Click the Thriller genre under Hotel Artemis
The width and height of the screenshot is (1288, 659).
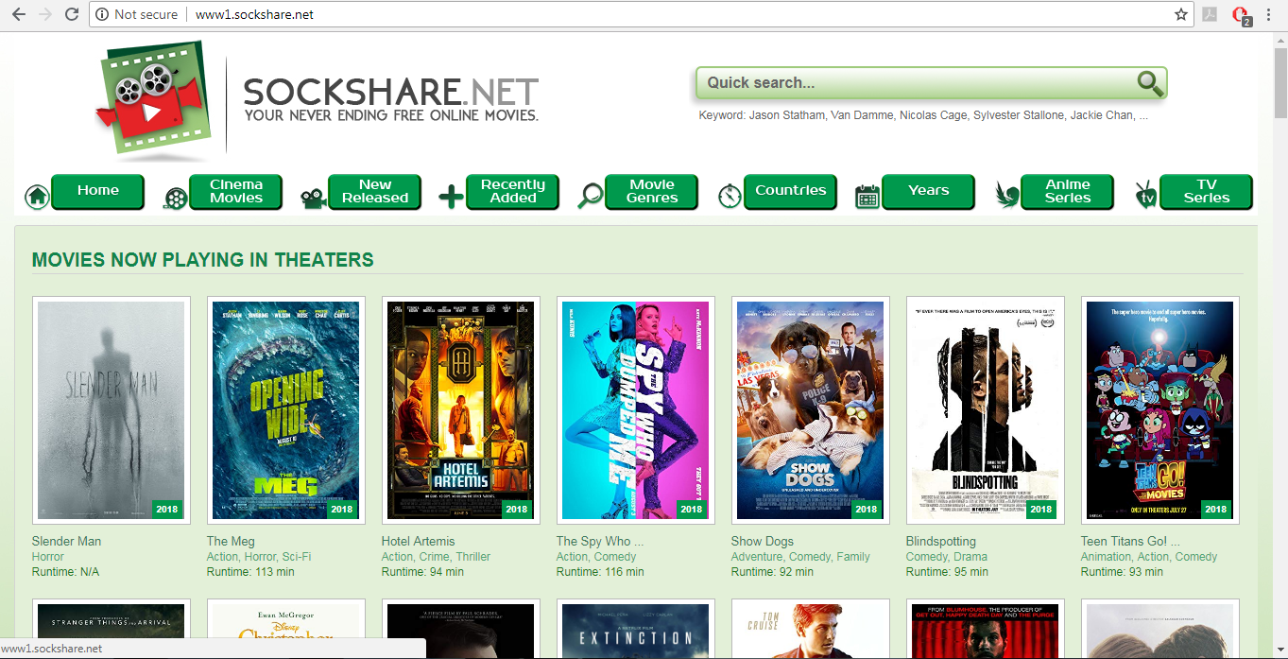473,557
